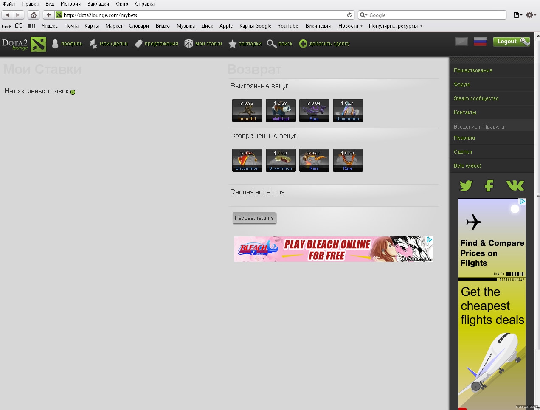The image size is (540, 410).
Task: Open the Яндекс bookmark
Action: (x=50, y=26)
